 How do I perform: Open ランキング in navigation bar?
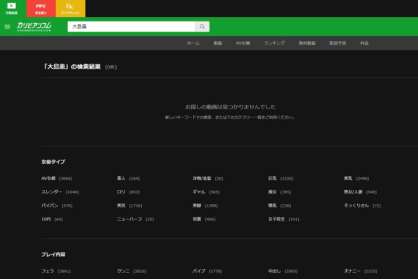[x=274, y=43]
